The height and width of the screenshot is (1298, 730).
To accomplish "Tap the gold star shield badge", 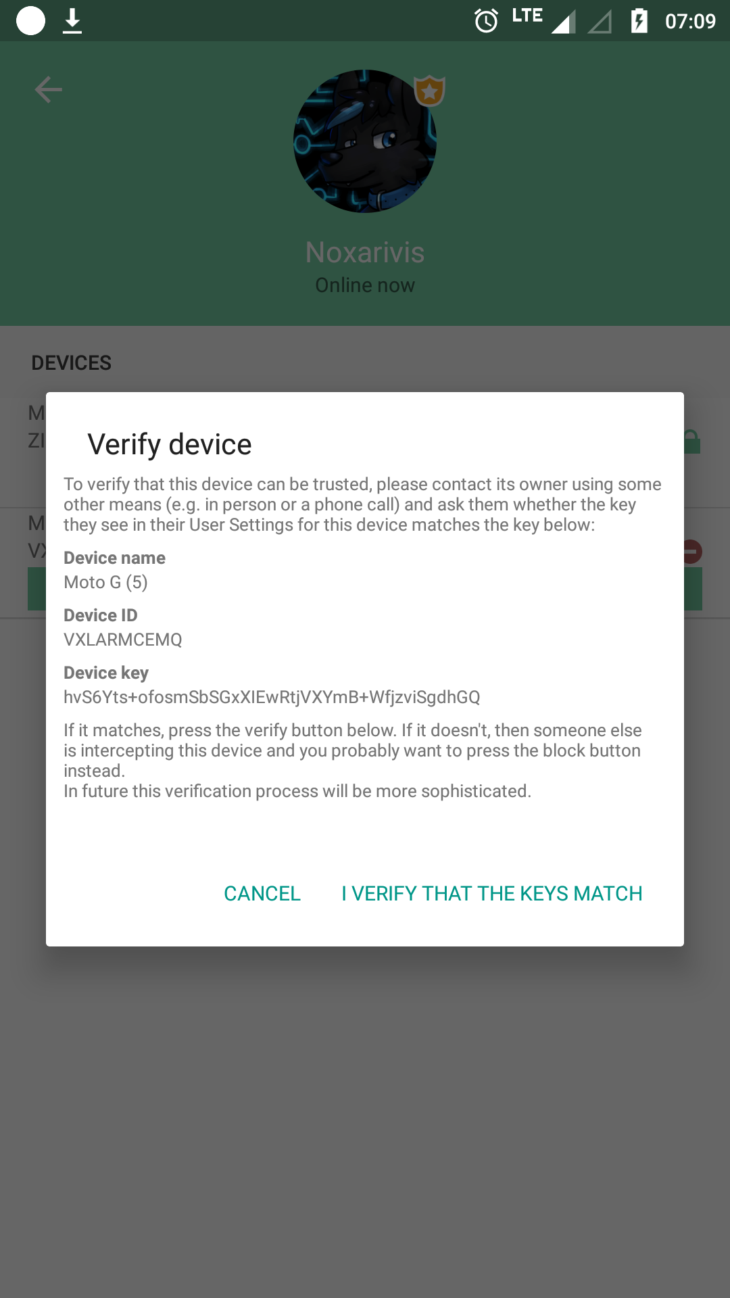I will (x=429, y=91).
